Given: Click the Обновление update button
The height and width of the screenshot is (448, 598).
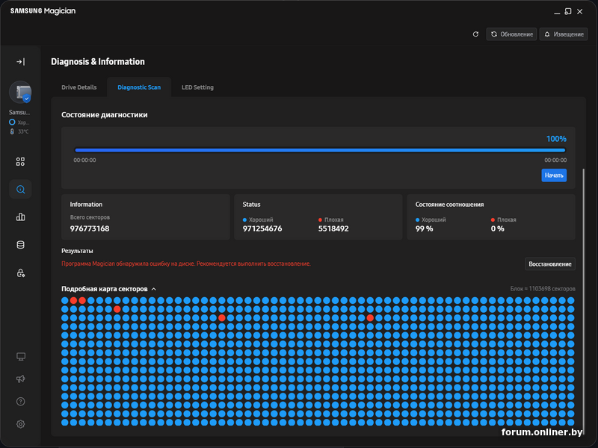Looking at the screenshot, I should tap(511, 34).
